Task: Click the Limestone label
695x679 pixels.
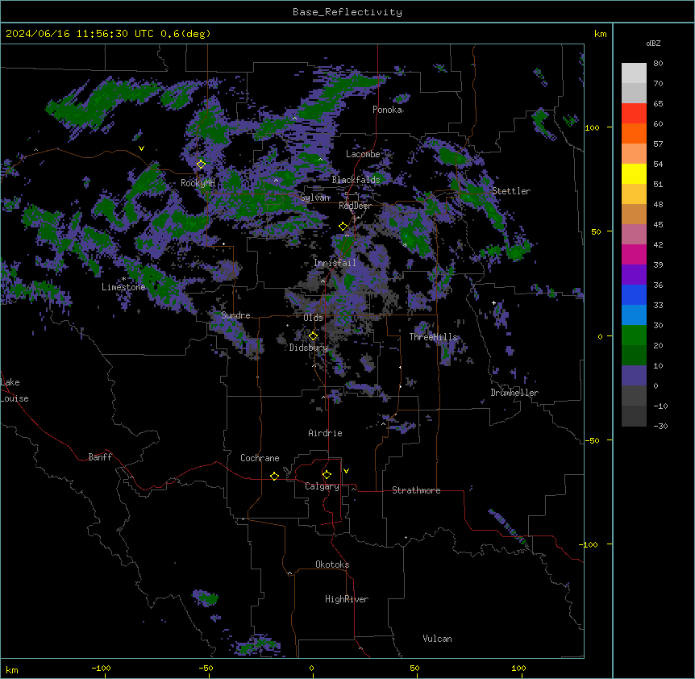Action: pyautogui.click(x=123, y=287)
